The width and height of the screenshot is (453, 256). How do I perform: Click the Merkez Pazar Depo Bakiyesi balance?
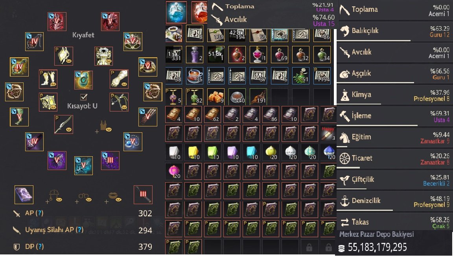click(377, 247)
